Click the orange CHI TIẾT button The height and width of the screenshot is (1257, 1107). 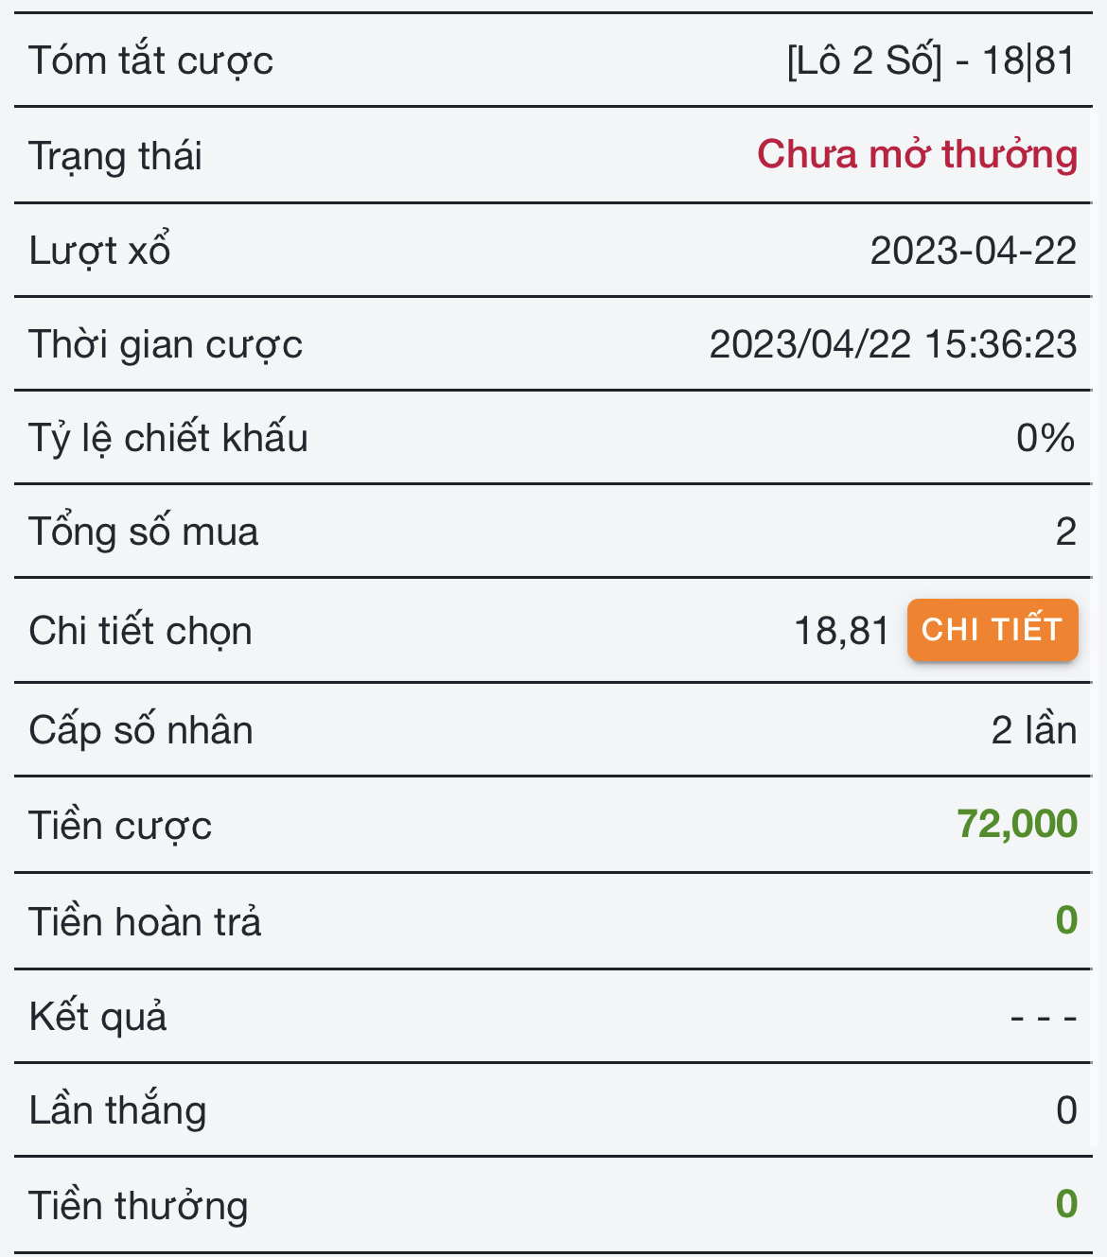[x=992, y=630]
